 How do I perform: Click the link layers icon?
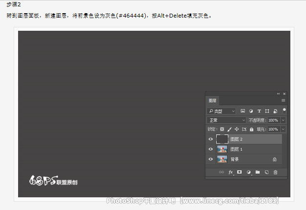point(221,172)
